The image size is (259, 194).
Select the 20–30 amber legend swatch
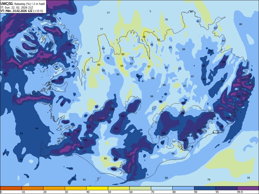[x=54, y=188]
